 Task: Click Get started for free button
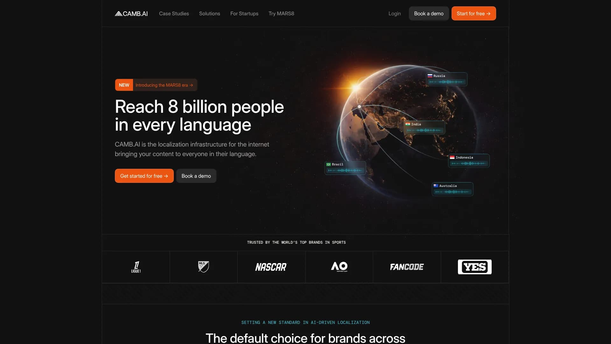(144, 176)
